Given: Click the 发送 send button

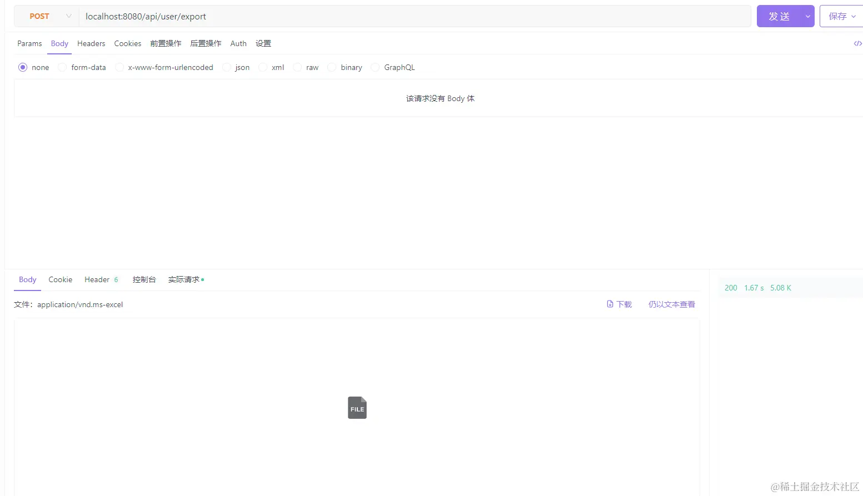Looking at the screenshot, I should 779,16.
